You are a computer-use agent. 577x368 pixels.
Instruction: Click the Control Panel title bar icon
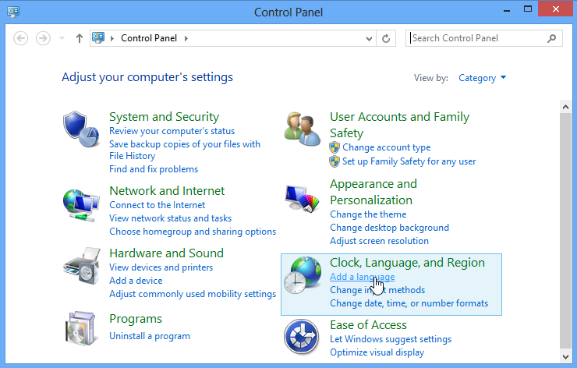click(x=13, y=12)
